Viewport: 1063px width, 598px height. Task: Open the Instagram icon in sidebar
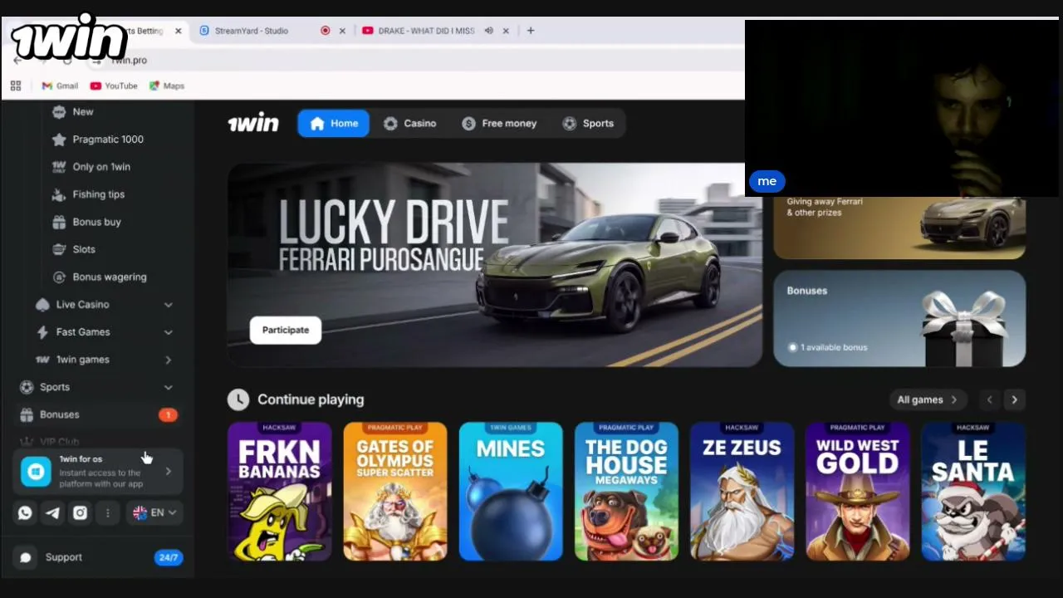point(80,513)
